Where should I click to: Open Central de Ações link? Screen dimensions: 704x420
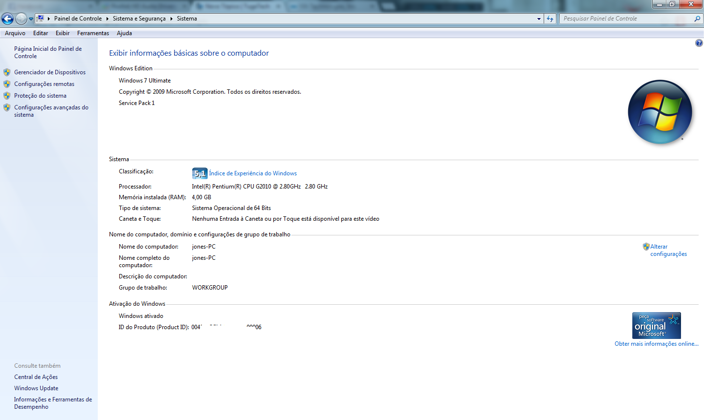(x=36, y=377)
